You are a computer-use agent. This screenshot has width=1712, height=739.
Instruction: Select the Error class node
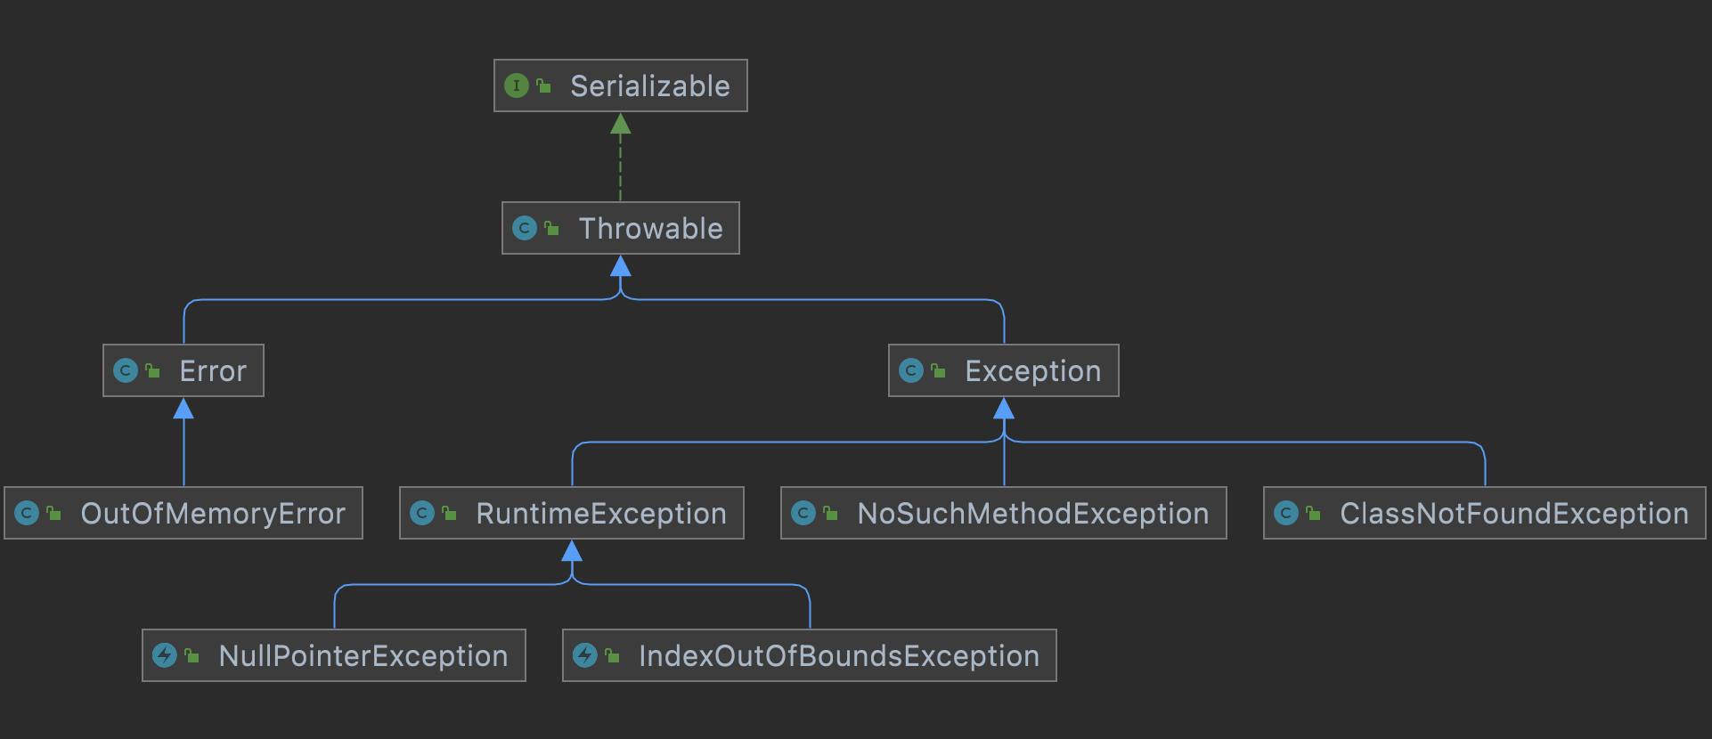click(x=183, y=370)
